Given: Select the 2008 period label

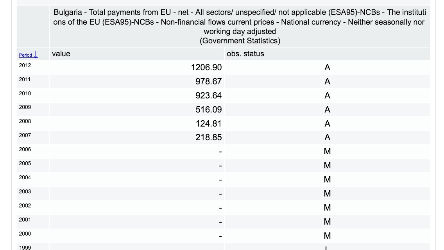Looking at the screenshot, I should point(25,121).
